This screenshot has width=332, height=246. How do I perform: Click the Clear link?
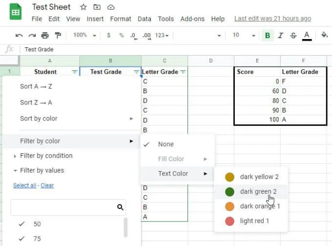click(x=47, y=185)
